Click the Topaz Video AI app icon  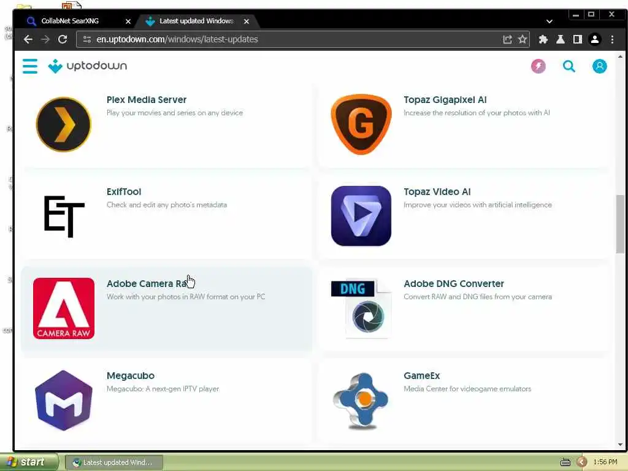(361, 216)
